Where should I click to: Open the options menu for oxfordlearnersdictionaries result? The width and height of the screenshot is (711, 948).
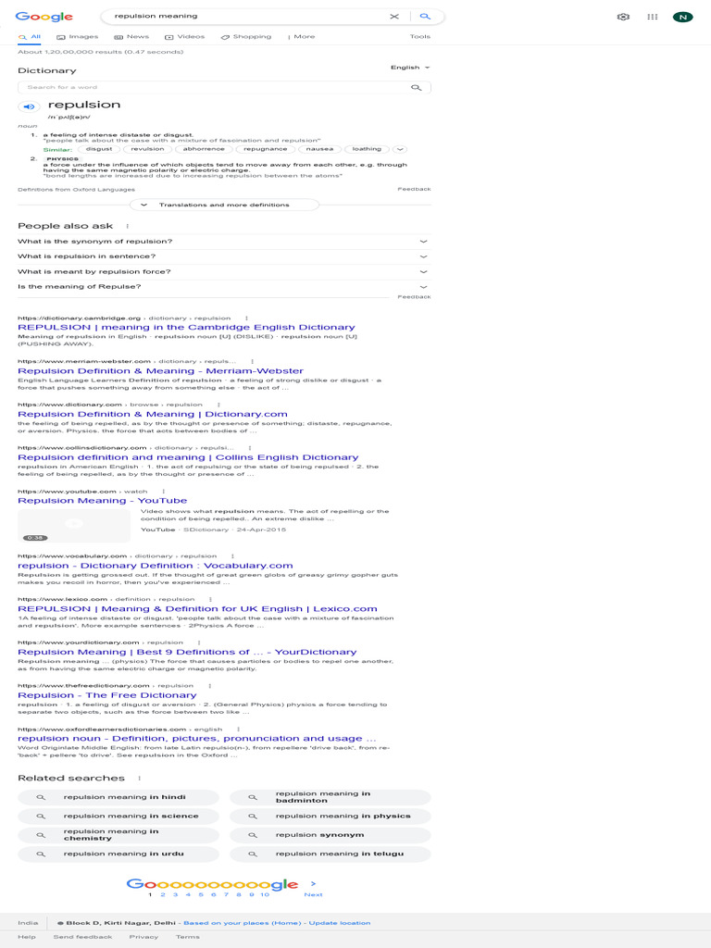point(238,730)
